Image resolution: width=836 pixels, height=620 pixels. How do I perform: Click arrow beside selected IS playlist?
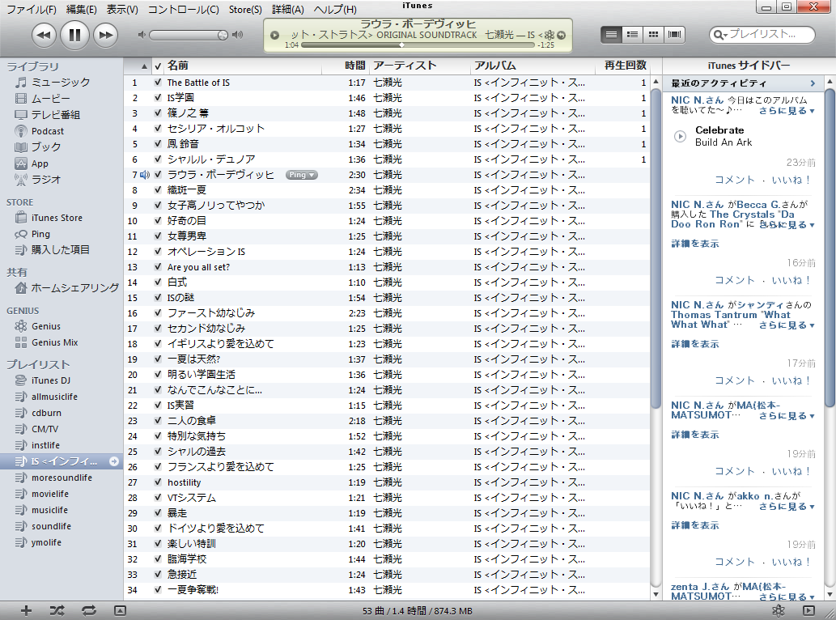pyautogui.click(x=113, y=461)
